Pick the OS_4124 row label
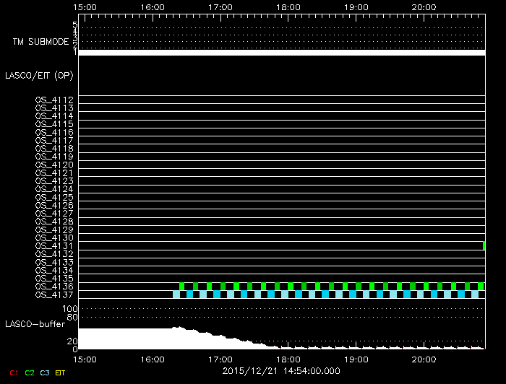This screenshot has width=506, height=384. 54,189
